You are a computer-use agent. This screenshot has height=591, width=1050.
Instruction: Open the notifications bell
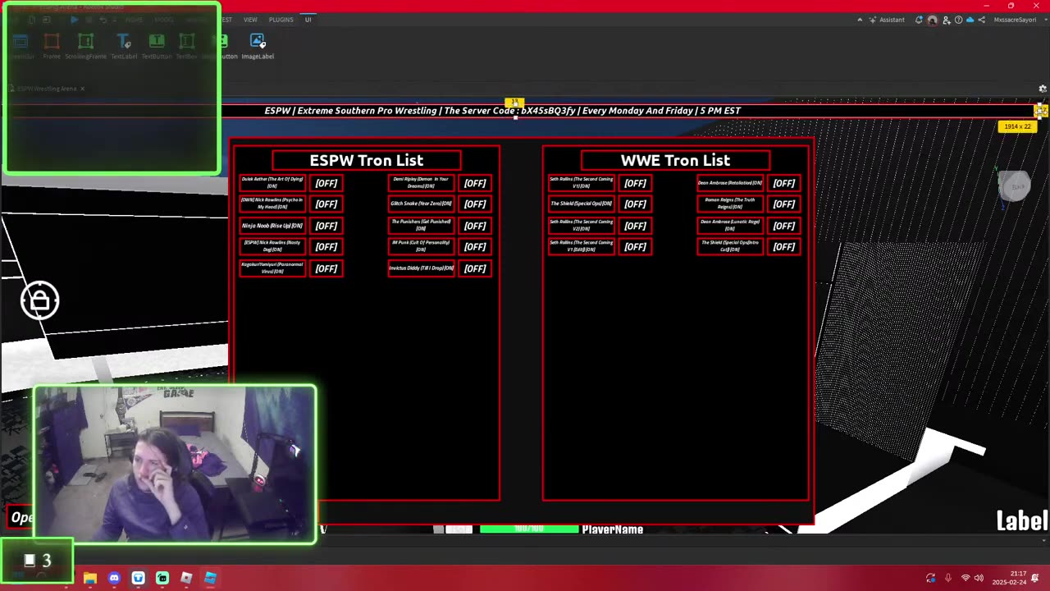point(919,20)
